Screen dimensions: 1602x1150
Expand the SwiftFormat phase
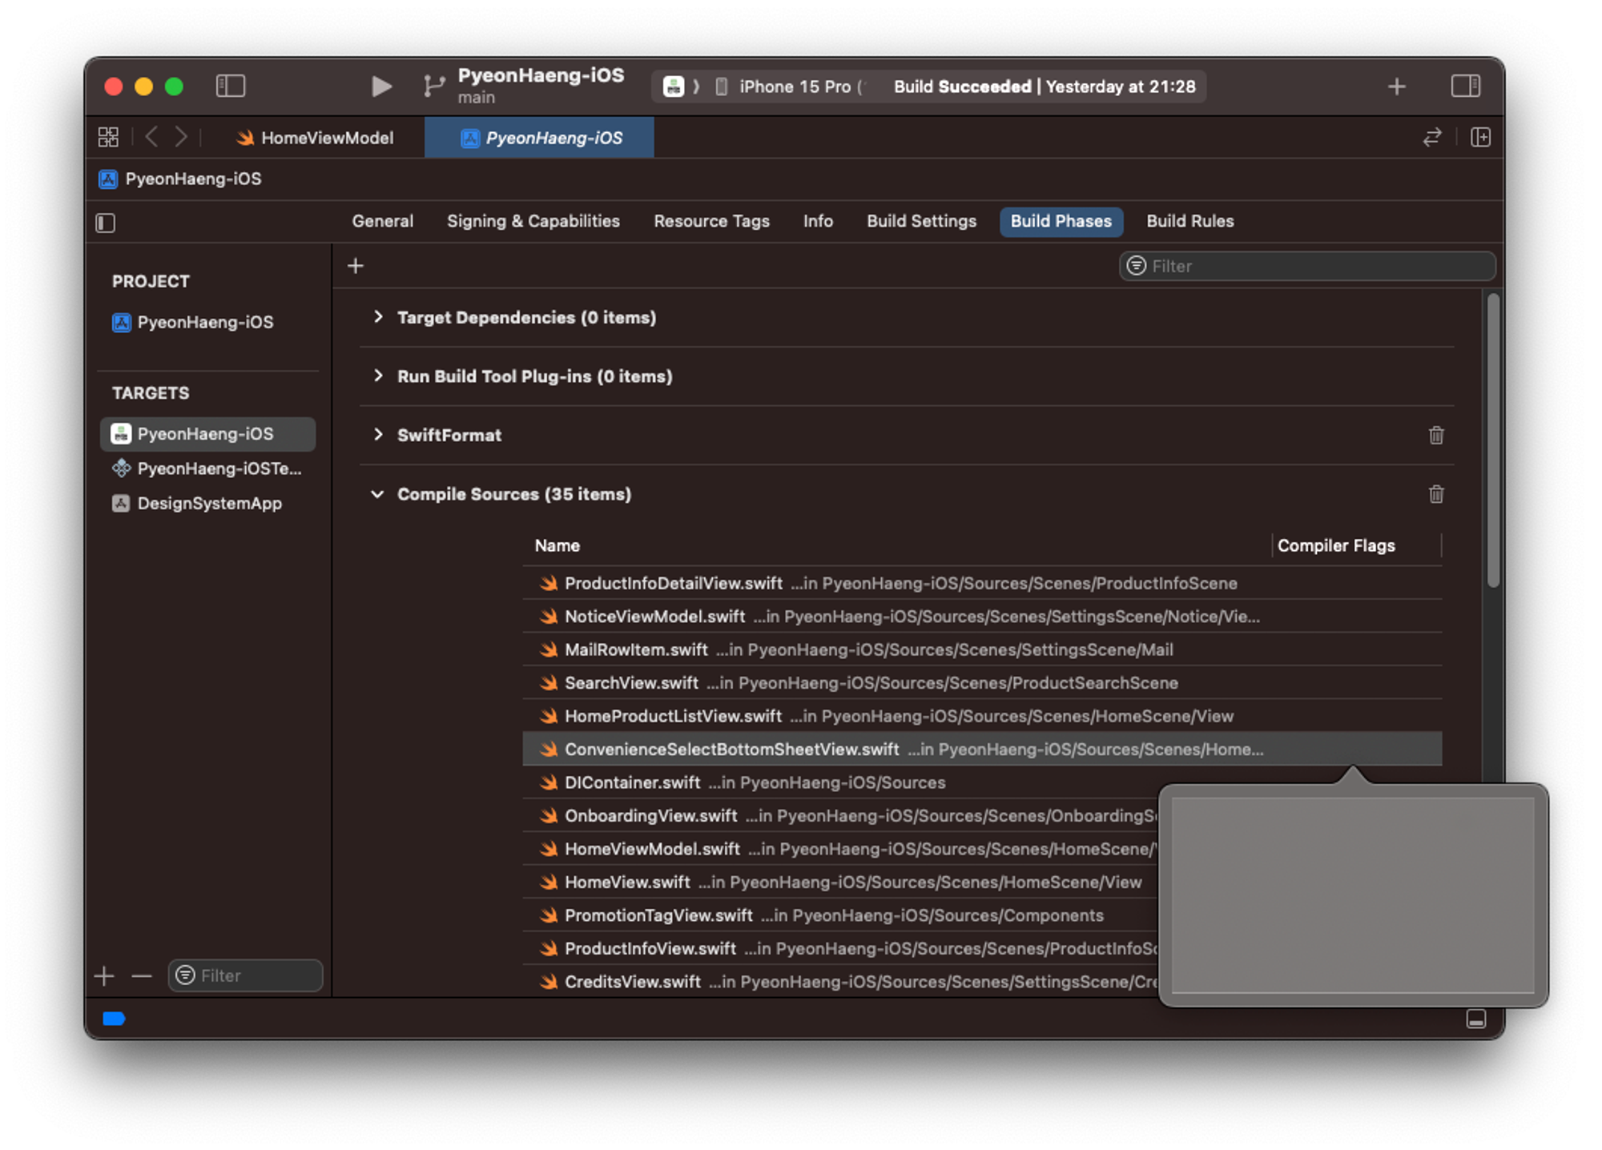[378, 435]
